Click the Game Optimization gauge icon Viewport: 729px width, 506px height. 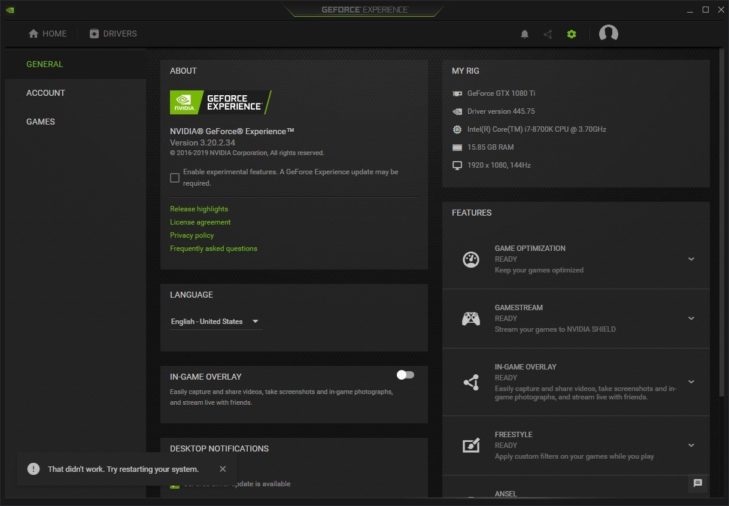471,259
